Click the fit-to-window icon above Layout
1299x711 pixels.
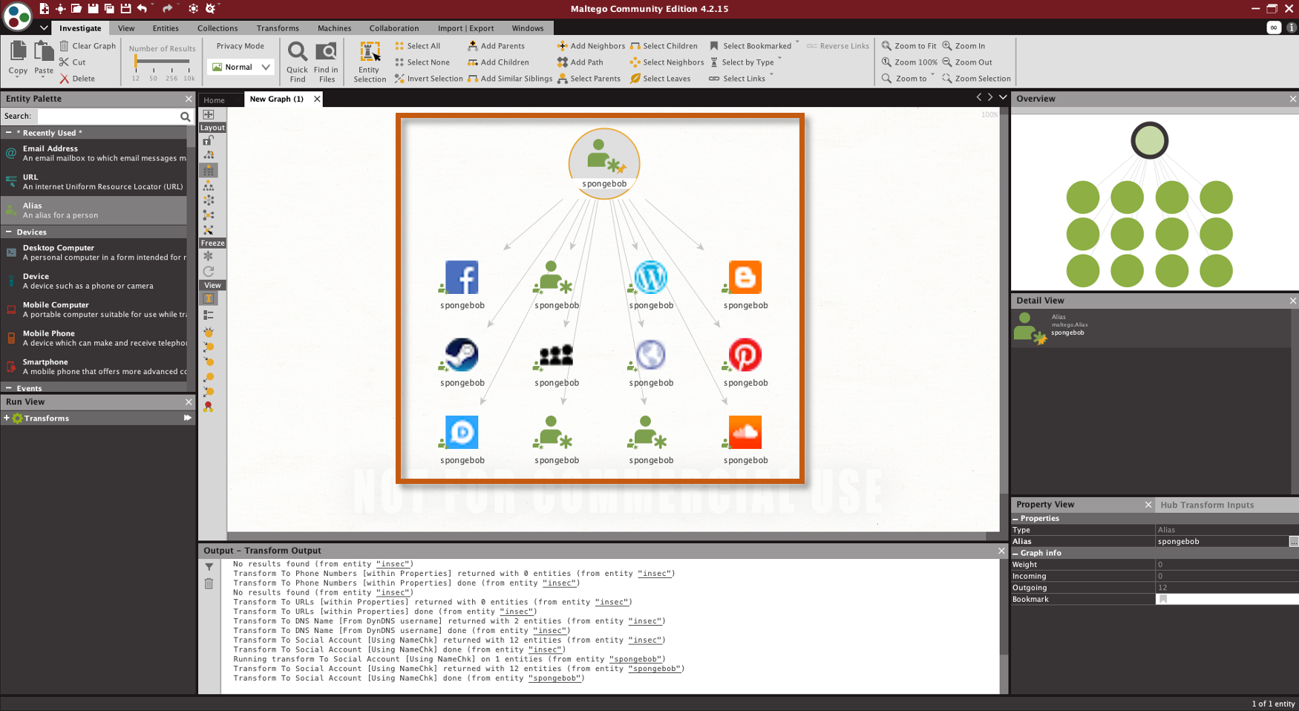[209, 114]
